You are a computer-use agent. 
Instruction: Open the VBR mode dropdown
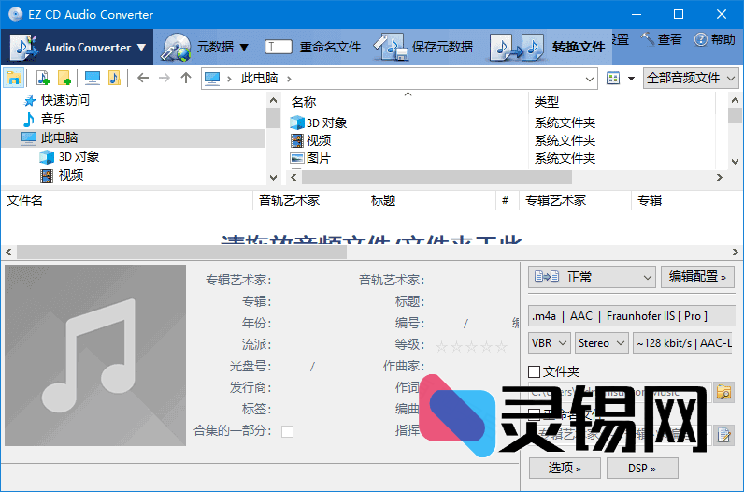tap(550, 343)
